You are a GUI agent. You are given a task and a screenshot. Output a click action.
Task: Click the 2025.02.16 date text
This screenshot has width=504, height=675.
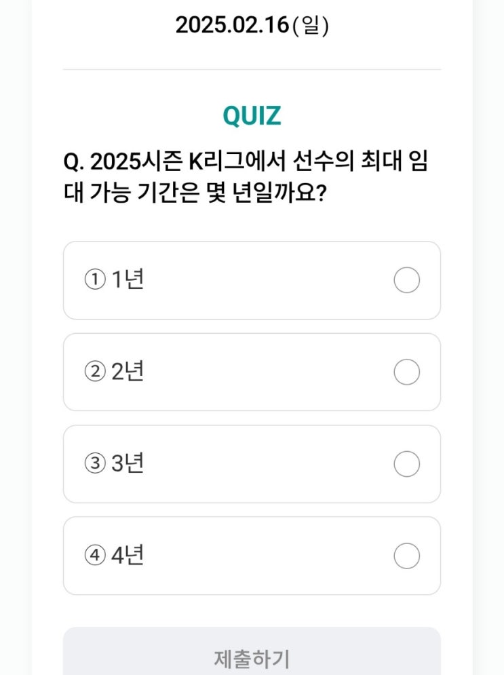tap(233, 24)
